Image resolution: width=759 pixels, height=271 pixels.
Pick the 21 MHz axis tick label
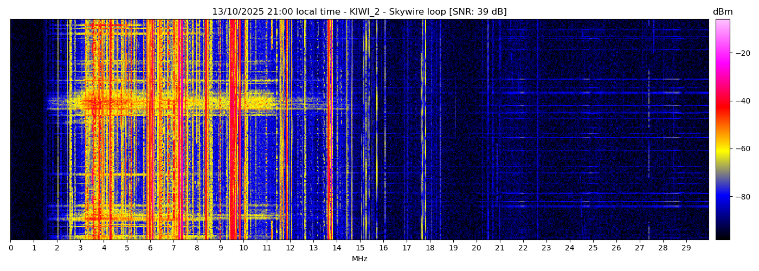499,248
